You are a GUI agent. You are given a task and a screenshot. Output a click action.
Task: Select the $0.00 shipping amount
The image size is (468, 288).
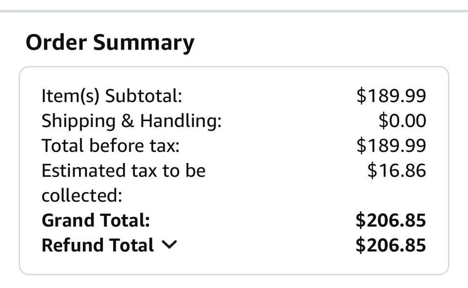pyautogui.click(x=402, y=121)
